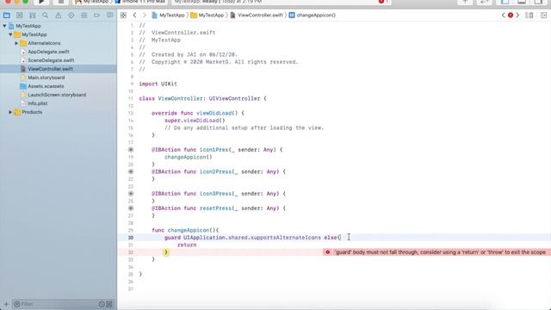Click line number 30 in gutter
This screenshot has width=551, height=310.
pyautogui.click(x=131, y=238)
